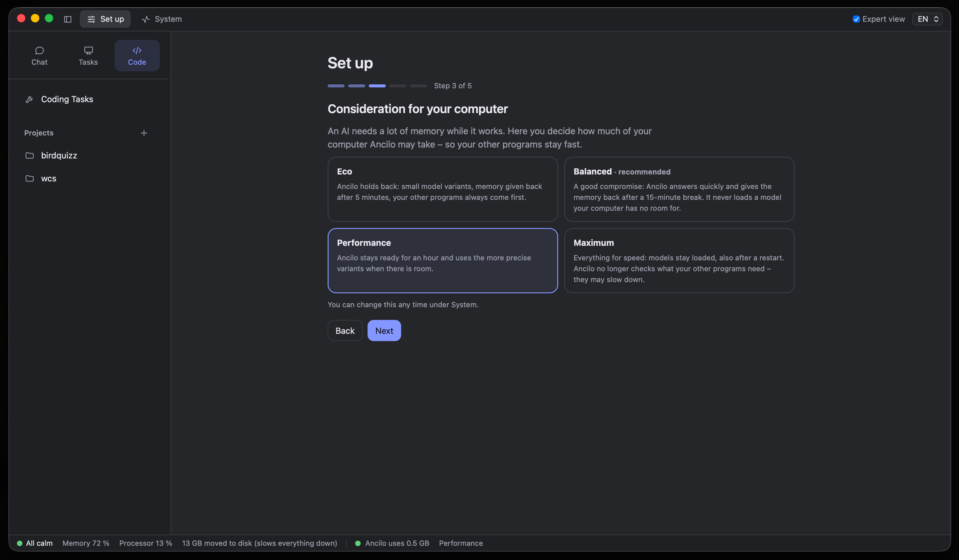Go back with the Back button
The image size is (959, 560).
[345, 330]
